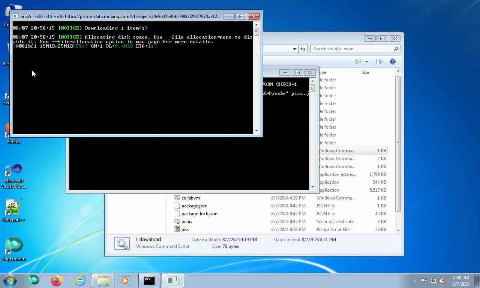The height and width of the screenshot is (288, 480).
Task: Open Internet Explorer from the taskbar
Action: click(80, 280)
